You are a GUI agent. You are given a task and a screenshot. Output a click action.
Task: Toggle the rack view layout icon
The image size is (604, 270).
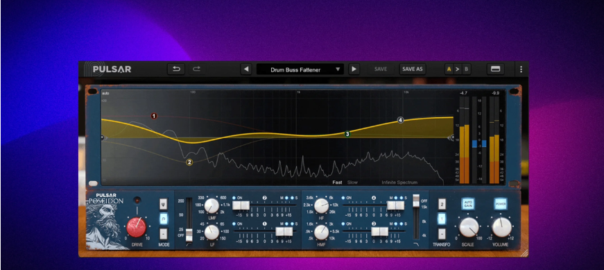[495, 69]
